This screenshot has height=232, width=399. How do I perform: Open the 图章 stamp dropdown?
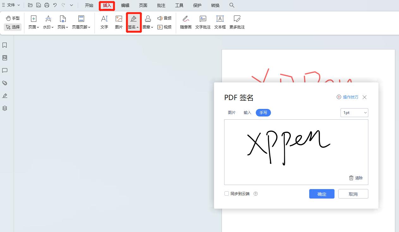pos(148,22)
